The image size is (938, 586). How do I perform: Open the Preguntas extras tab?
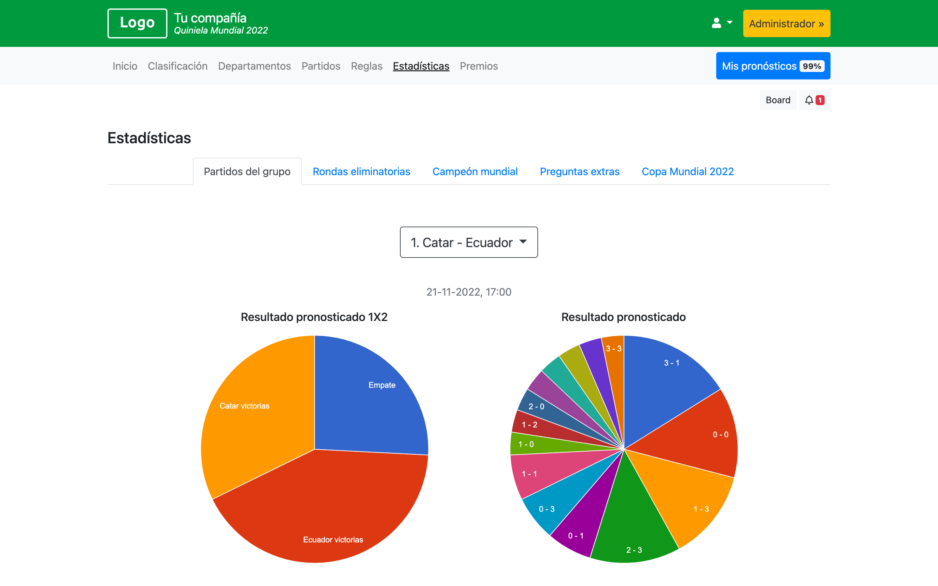tap(579, 171)
